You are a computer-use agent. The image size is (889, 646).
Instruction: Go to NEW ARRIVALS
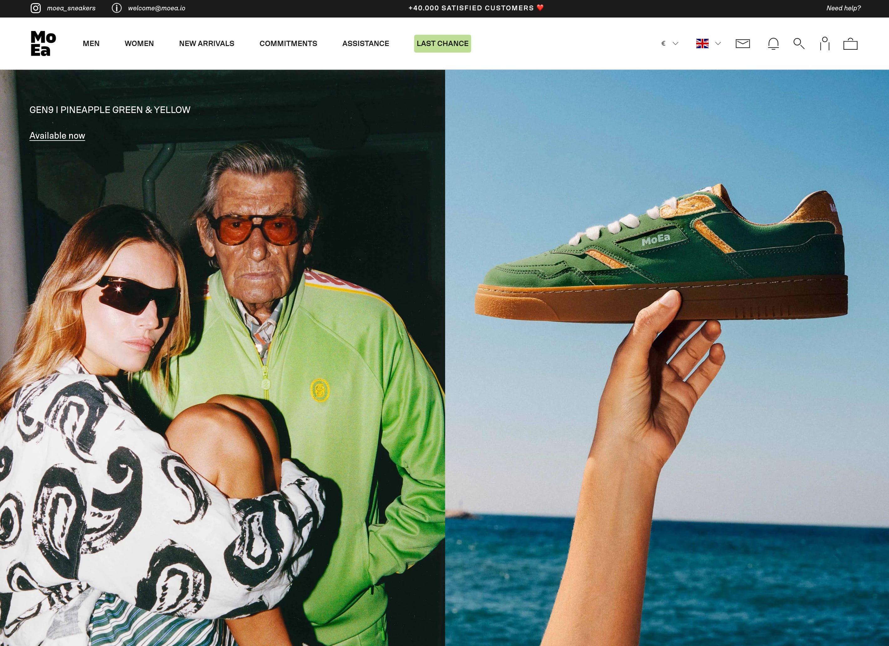click(207, 44)
